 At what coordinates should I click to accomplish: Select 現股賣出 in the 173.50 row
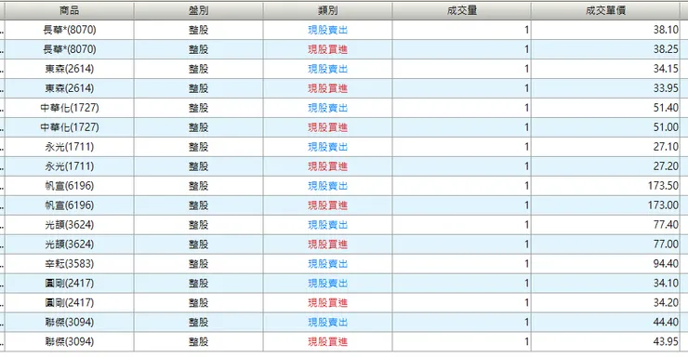[x=328, y=186]
